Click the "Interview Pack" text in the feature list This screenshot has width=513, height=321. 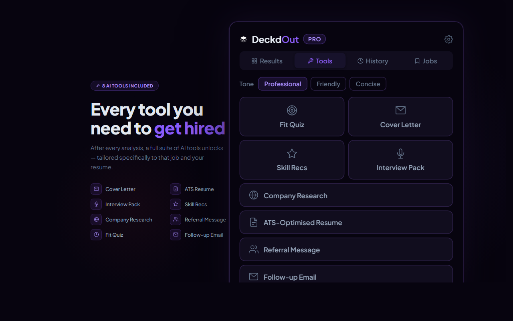pyautogui.click(x=123, y=204)
